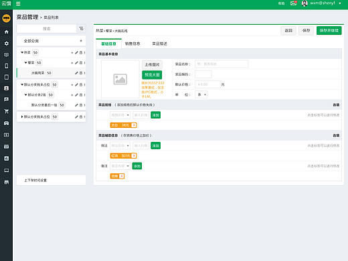Focus the price input in 菜品规格 row
Viewport: 348px width, 261px height.
pyautogui.click(x=141, y=115)
